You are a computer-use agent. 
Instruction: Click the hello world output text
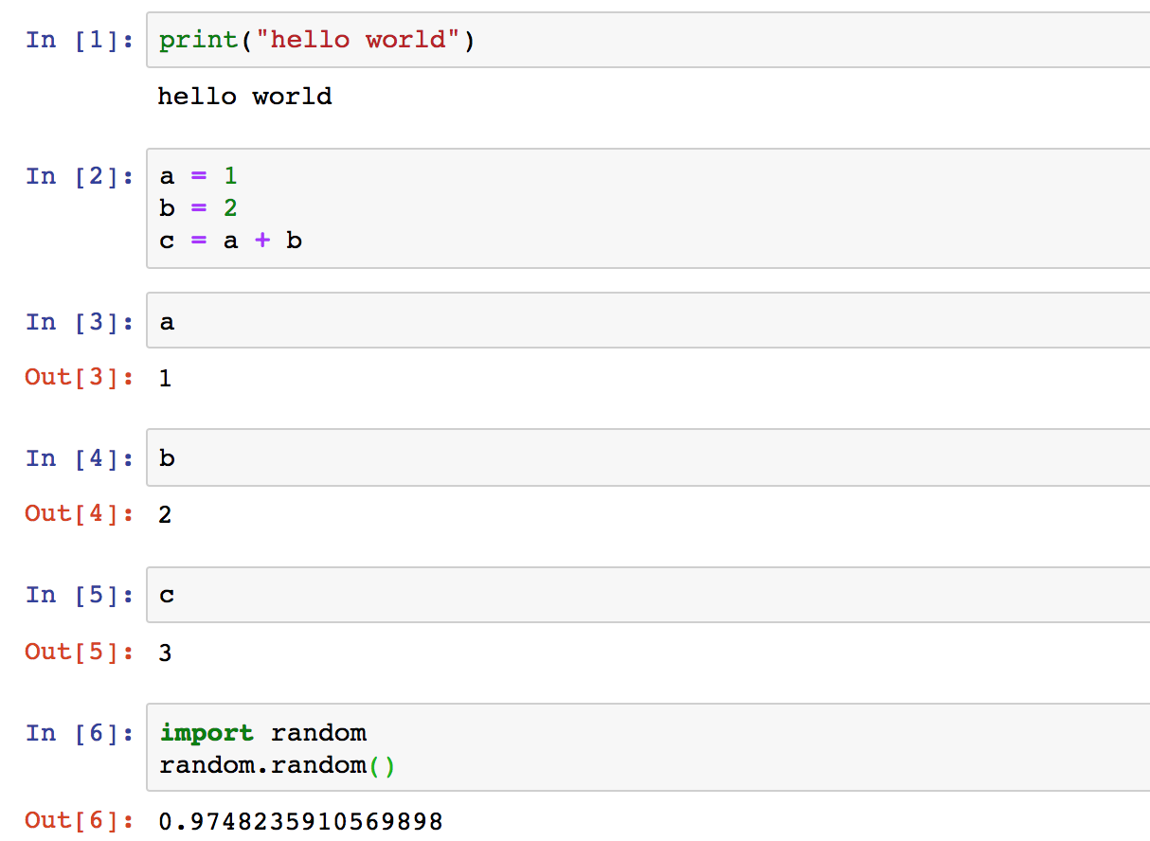[x=244, y=97]
